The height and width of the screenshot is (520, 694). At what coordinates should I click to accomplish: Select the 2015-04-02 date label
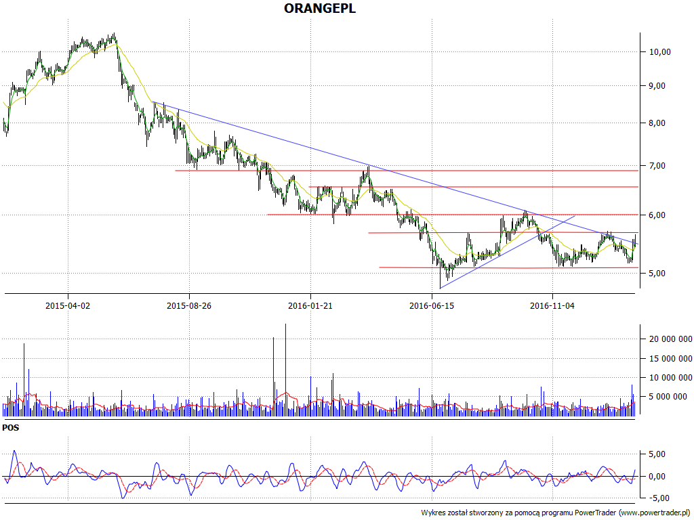click(68, 305)
